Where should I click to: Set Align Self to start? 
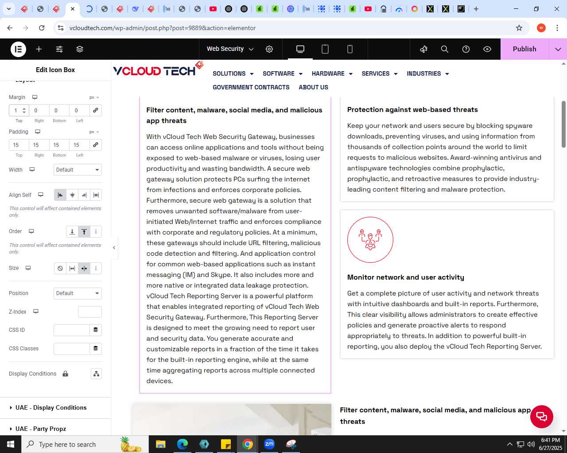pos(60,195)
